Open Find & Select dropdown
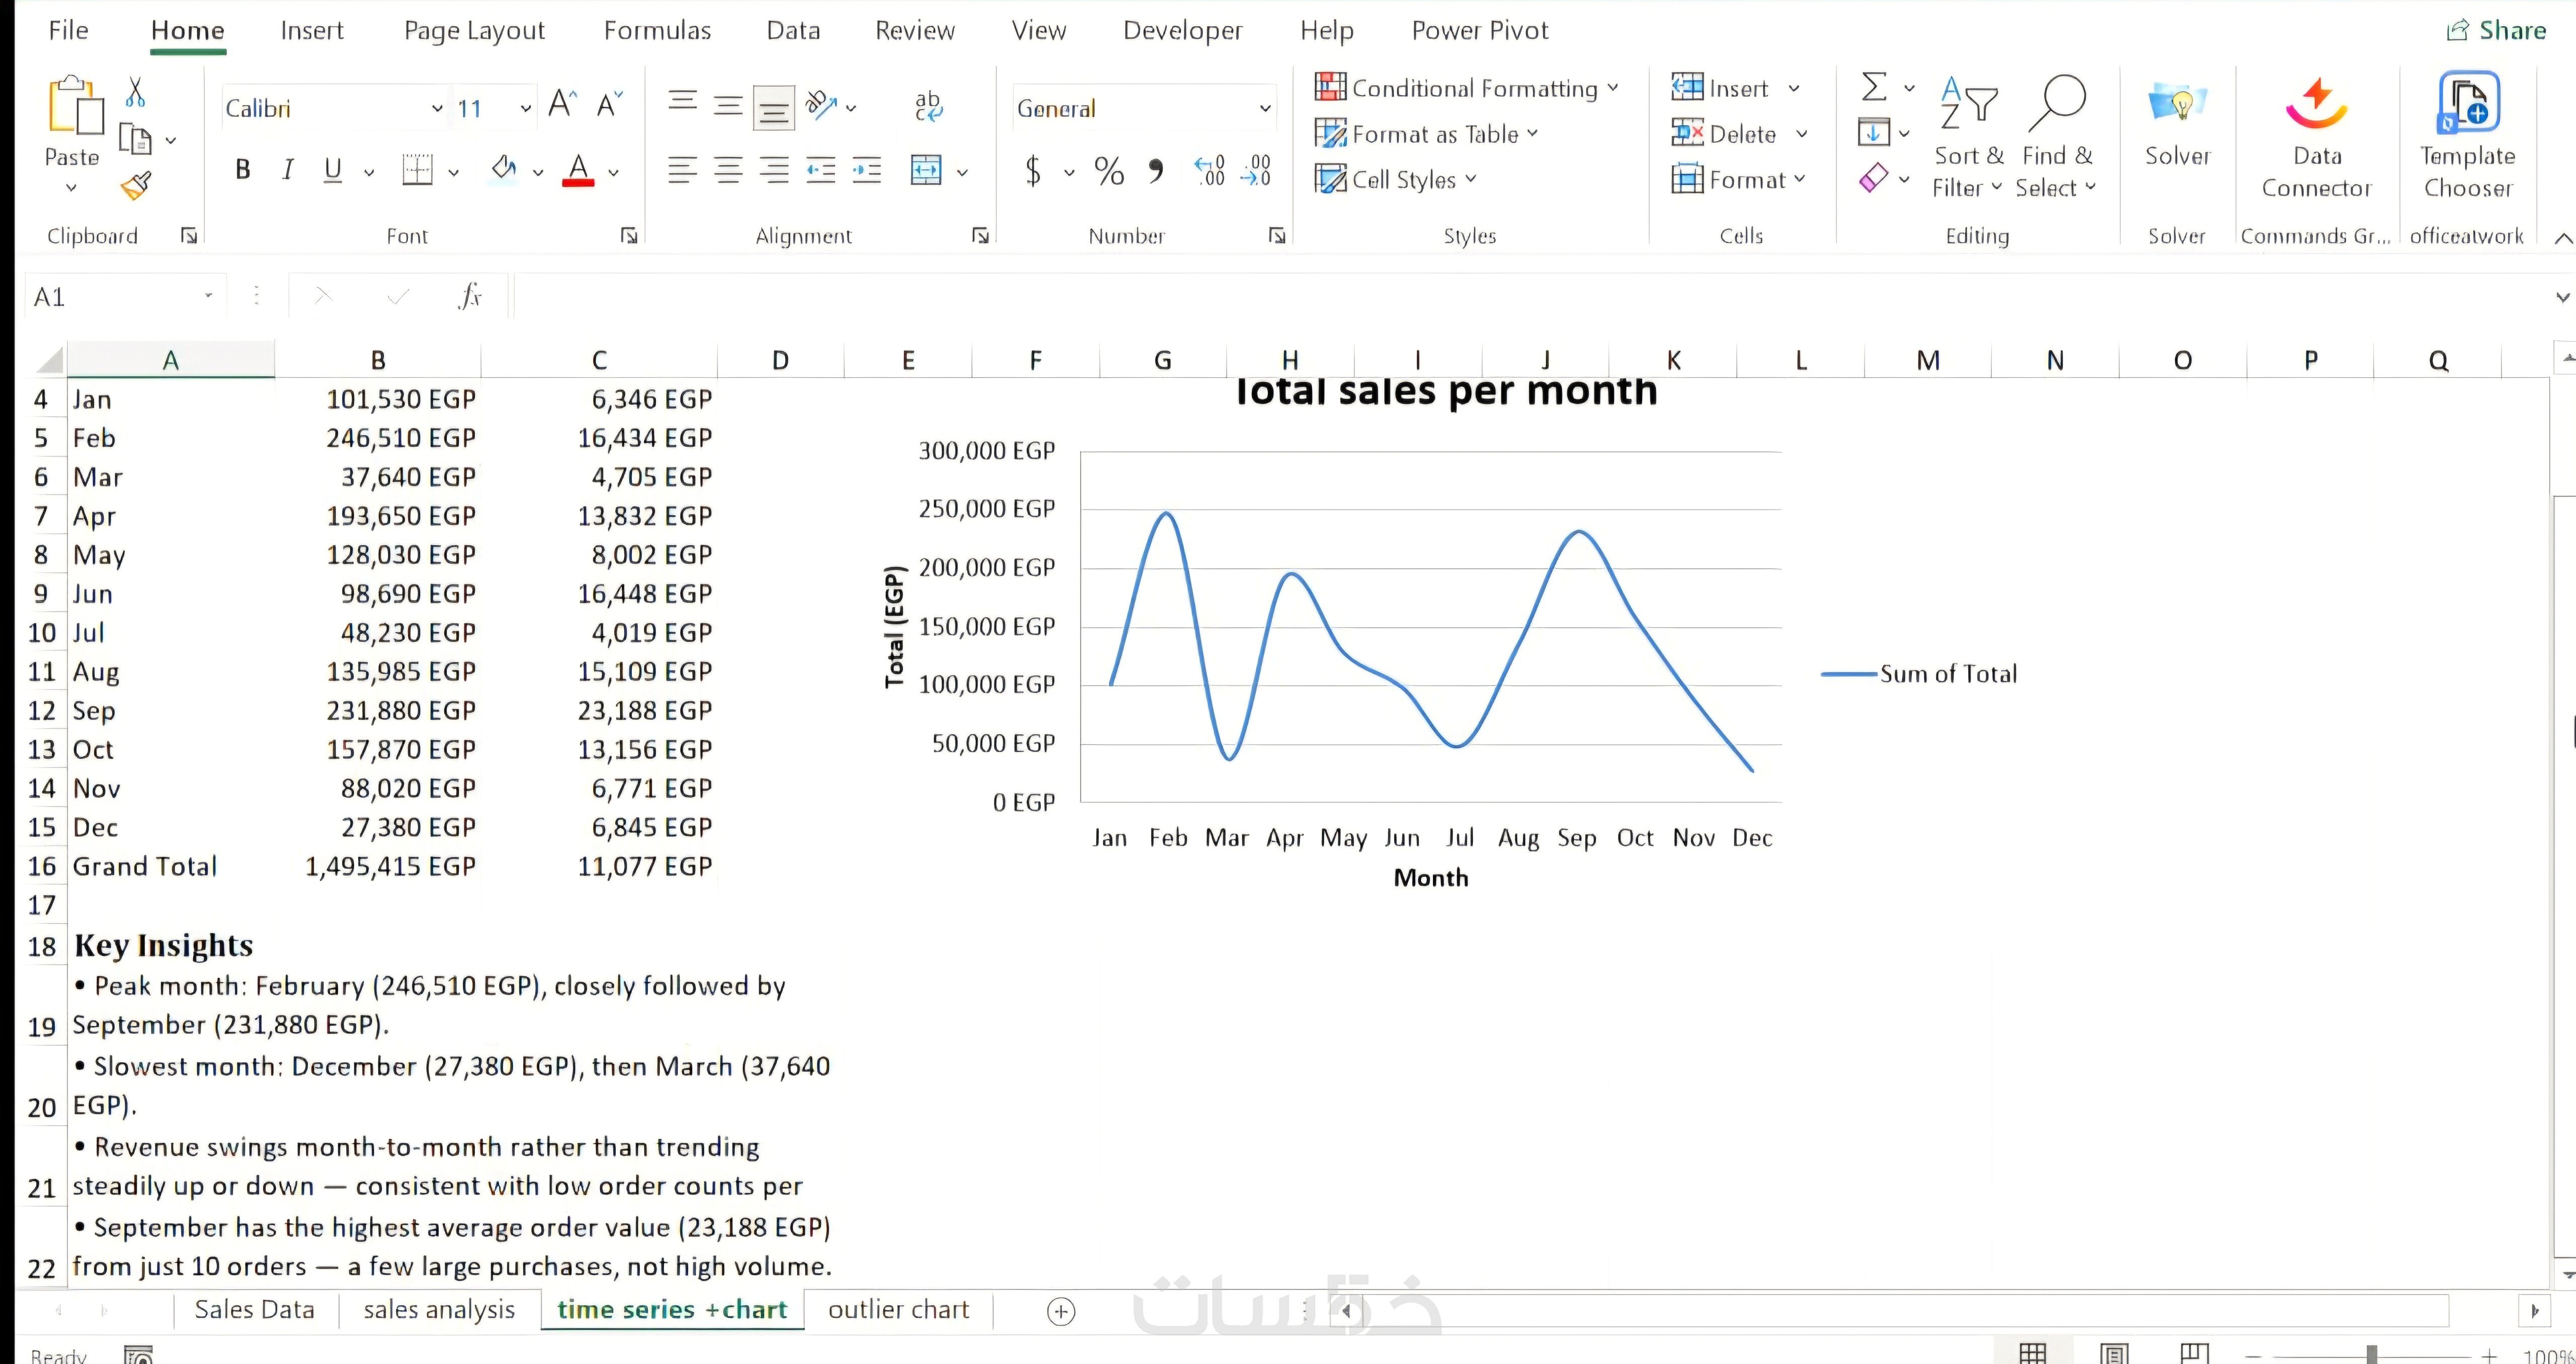The width and height of the screenshot is (2576, 1364). [2056, 137]
